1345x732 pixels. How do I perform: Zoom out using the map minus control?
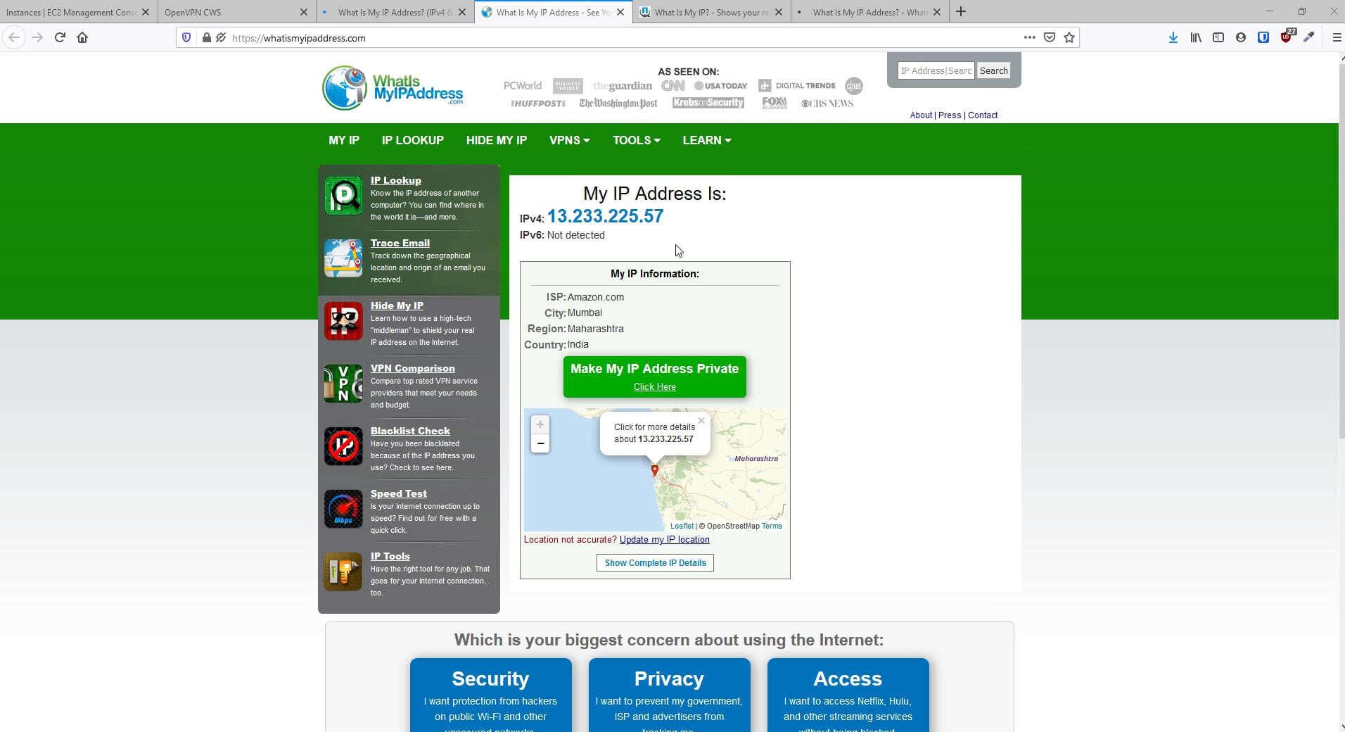(x=540, y=443)
